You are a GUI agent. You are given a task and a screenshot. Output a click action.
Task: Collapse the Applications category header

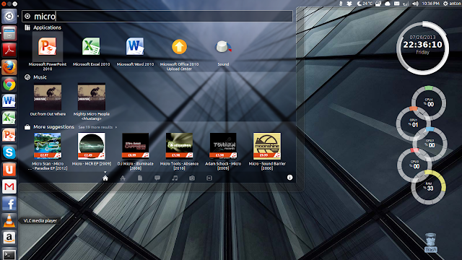pos(43,27)
